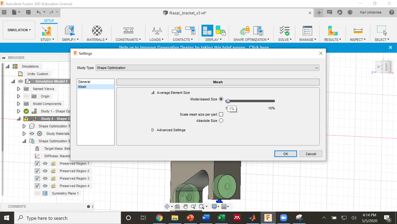Screen dimensions: 397x224
Task: Select the Absolute Size radio button
Action: 221,121
